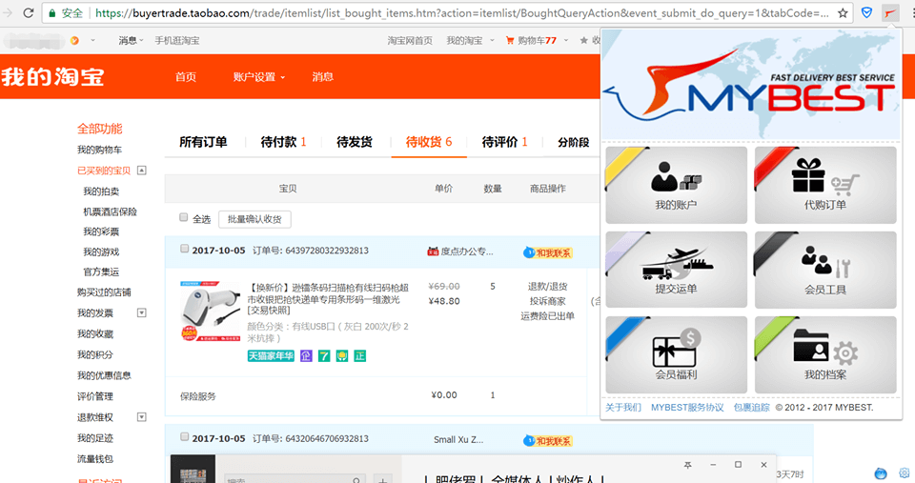
Task: Click the settings gear at bottom right
Action: click(x=904, y=473)
